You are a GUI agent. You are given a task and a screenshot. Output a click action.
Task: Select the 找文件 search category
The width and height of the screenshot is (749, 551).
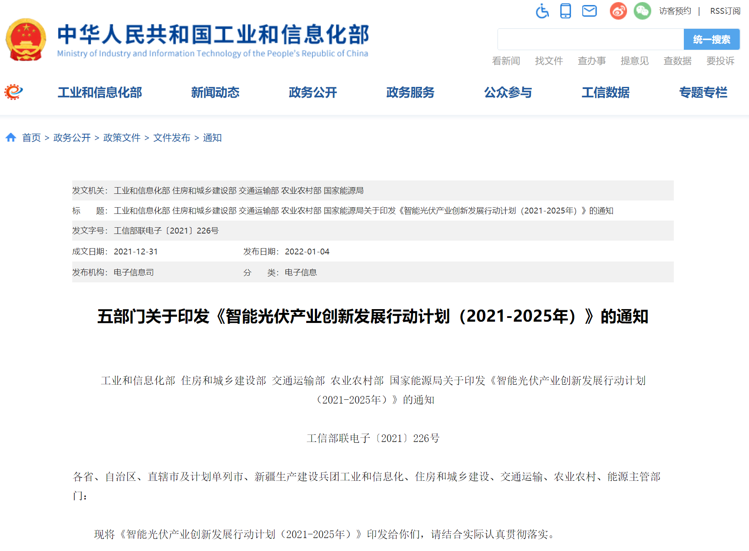click(x=549, y=61)
